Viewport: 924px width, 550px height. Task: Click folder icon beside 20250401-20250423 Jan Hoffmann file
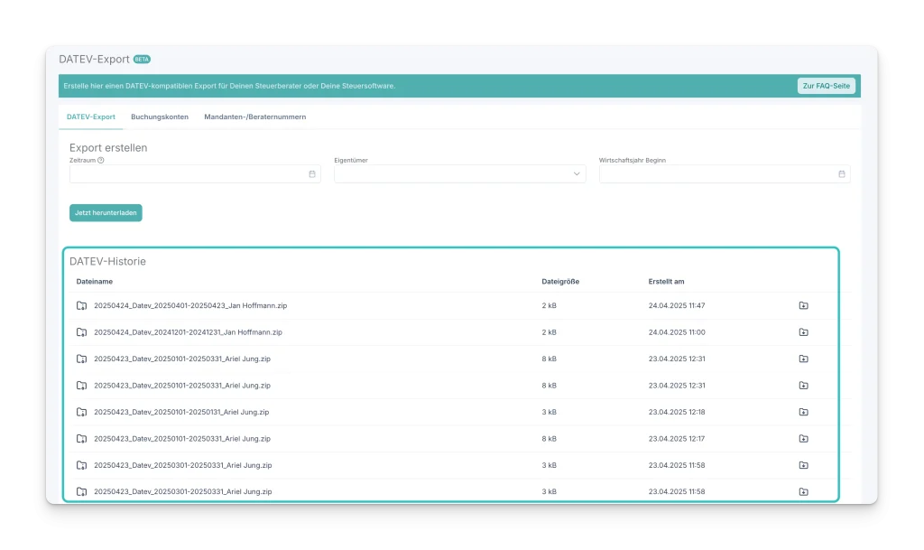click(x=81, y=305)
